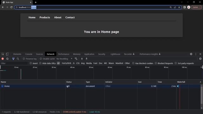203x114 pixels.
Task: Click the Update button in Chrome toolbar
Action: (x=196, y=7)
